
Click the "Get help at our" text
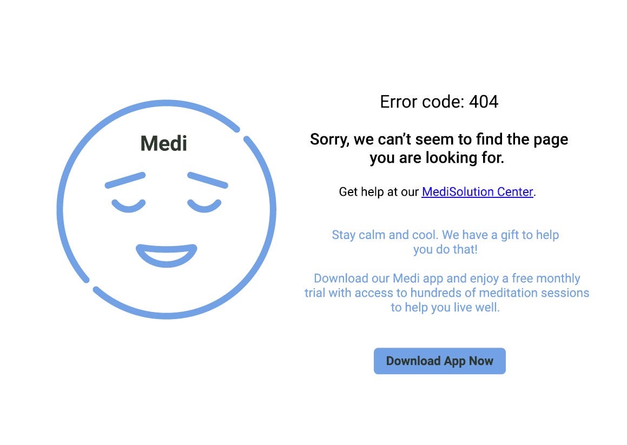coord(379,192)
